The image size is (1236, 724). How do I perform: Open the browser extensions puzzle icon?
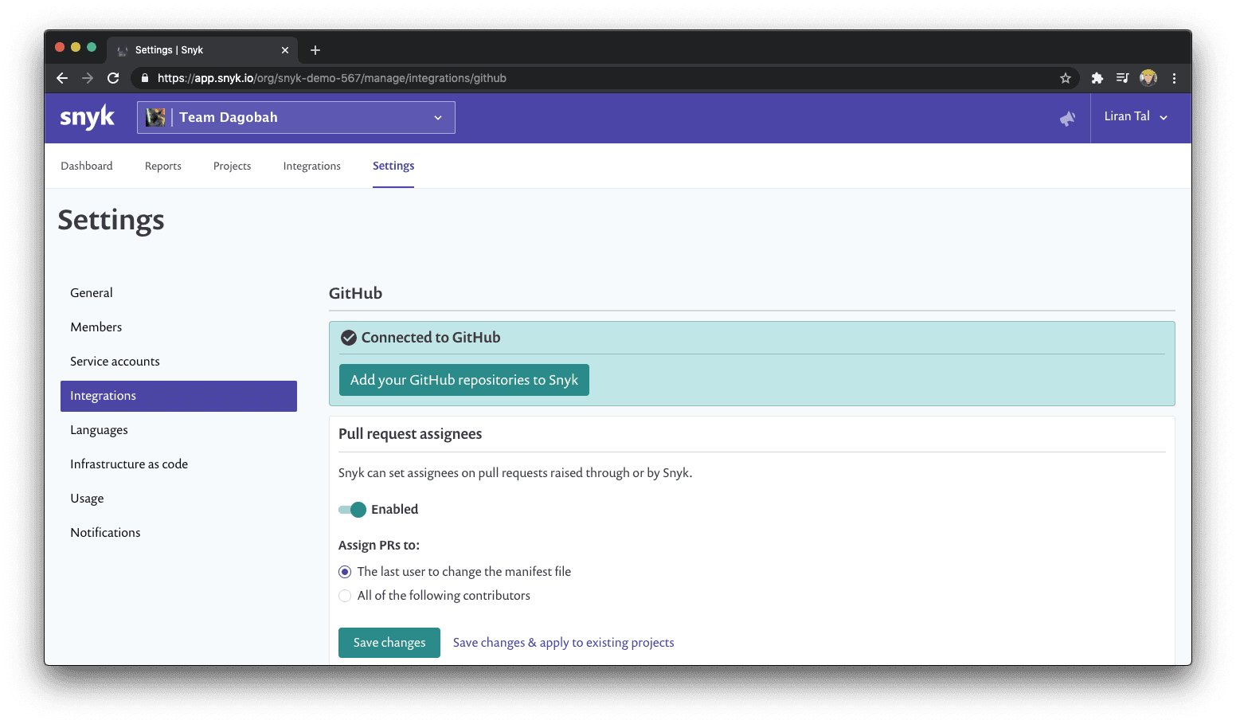click(1097, 78)
